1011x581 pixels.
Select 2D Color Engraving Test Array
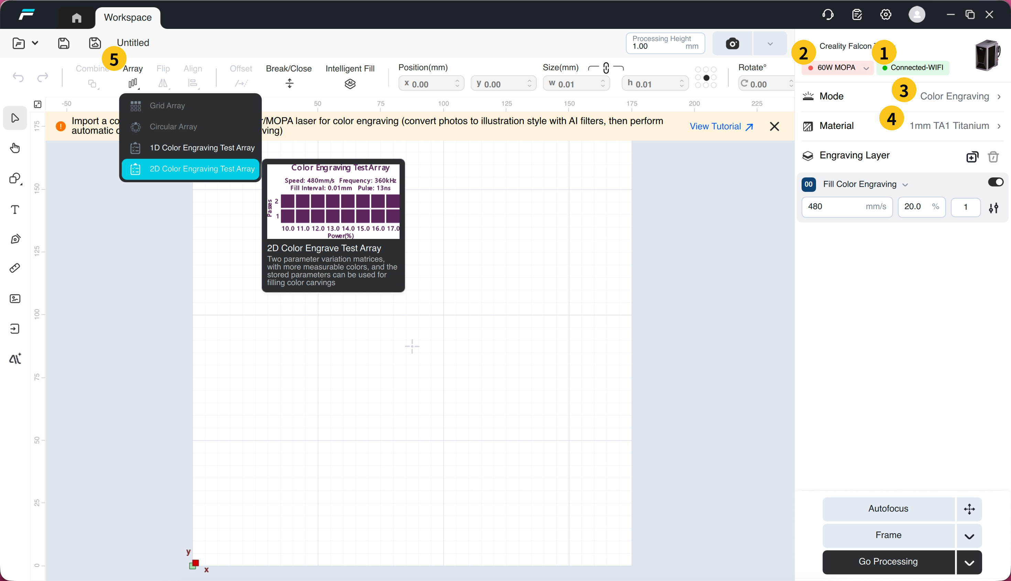191,169
